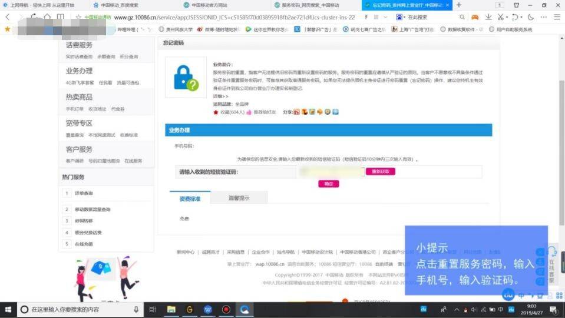Switch to the 中国移动官方网站 browser tab

pyautogui.click(x=209, y=5)
